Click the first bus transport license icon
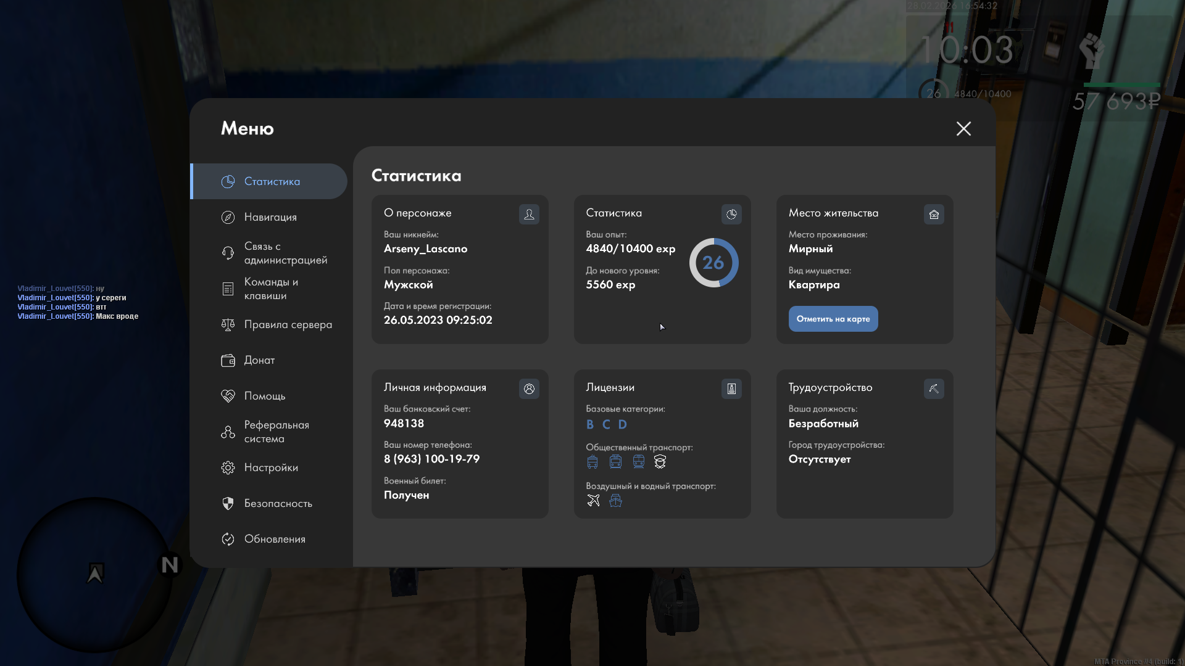This screenshot has width=1185, height=666. coord(592,461)
